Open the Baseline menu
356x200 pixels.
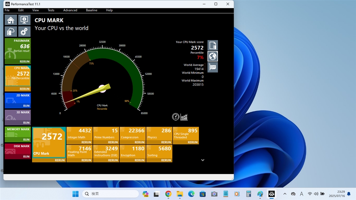click(92, 10)
